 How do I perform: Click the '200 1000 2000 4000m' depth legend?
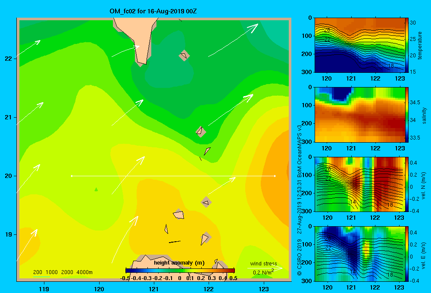(x=62, y=272)
